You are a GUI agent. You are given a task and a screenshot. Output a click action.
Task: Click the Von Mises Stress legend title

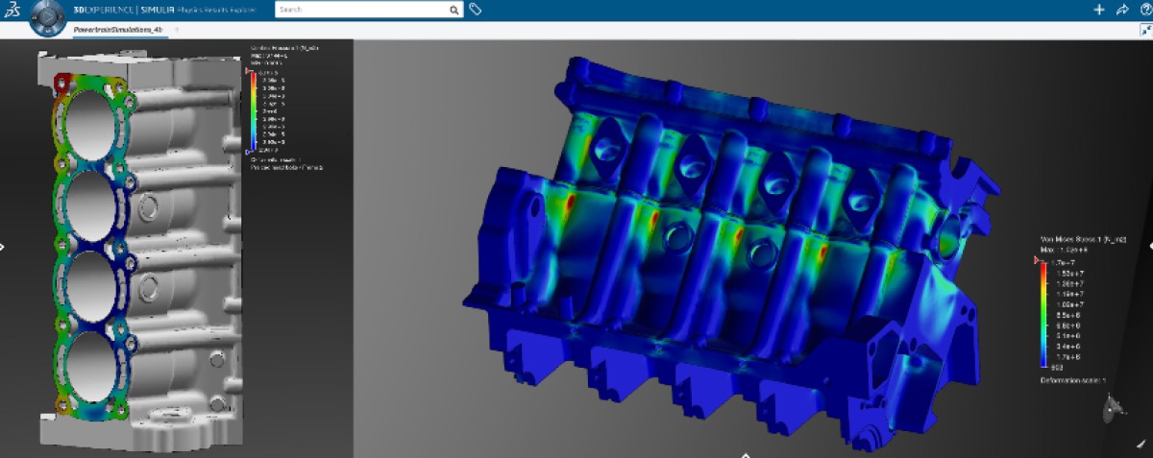(x=1074, y=239)
